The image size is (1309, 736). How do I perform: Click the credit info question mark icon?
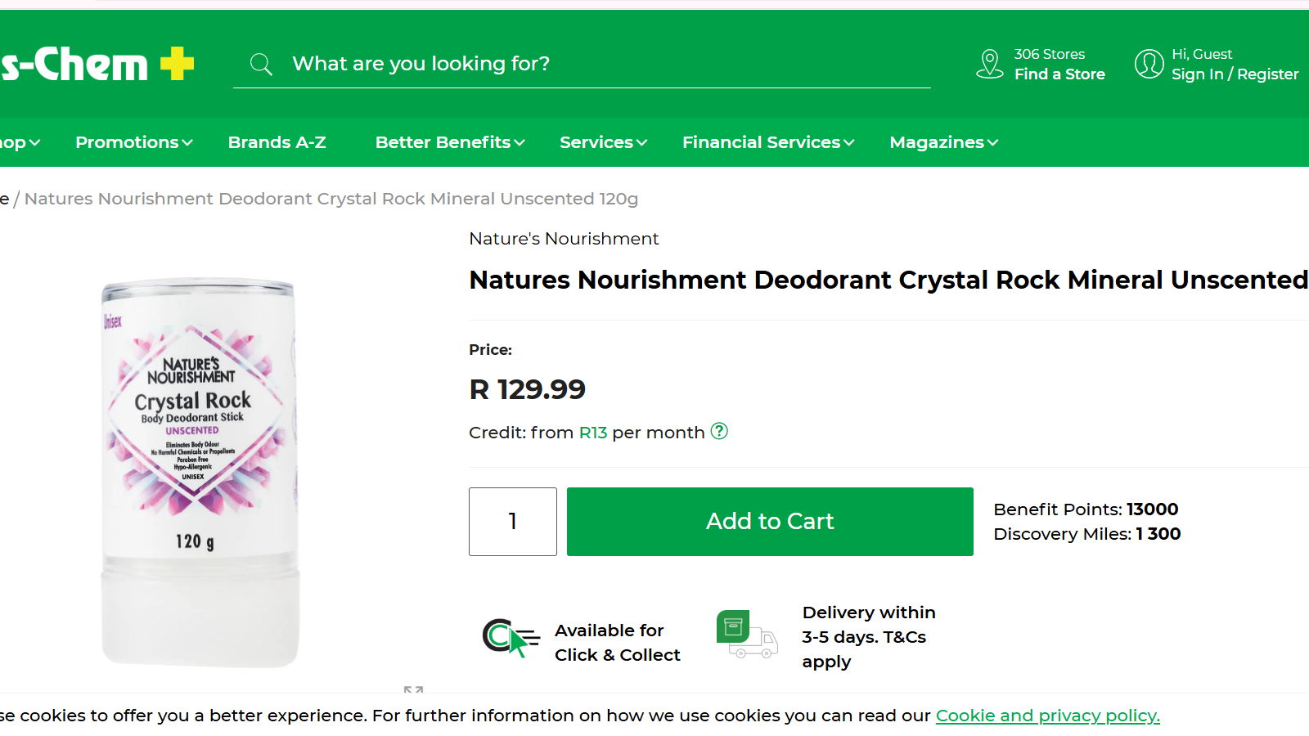tap(719, 431)
